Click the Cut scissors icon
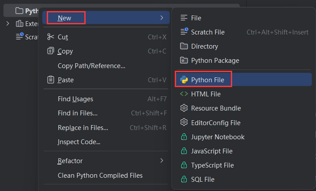The height and width of the screenshot is (191, 316). point(51,37)
